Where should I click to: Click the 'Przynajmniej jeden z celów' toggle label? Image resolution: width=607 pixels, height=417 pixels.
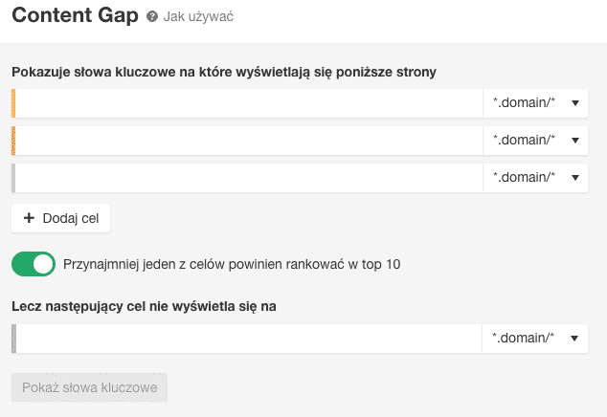click(x=232, y=264)
